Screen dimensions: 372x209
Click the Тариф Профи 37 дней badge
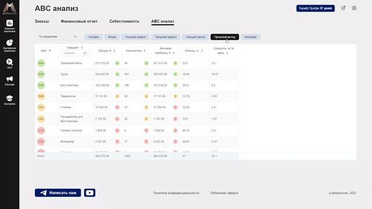click(316, 8)
